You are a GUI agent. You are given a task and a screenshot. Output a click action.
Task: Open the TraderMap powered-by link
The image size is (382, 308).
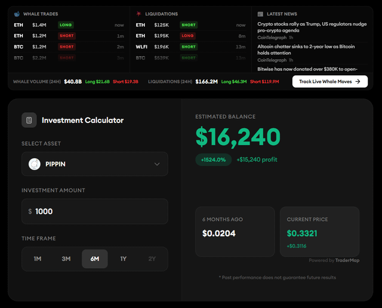click(x=347, y=260)
